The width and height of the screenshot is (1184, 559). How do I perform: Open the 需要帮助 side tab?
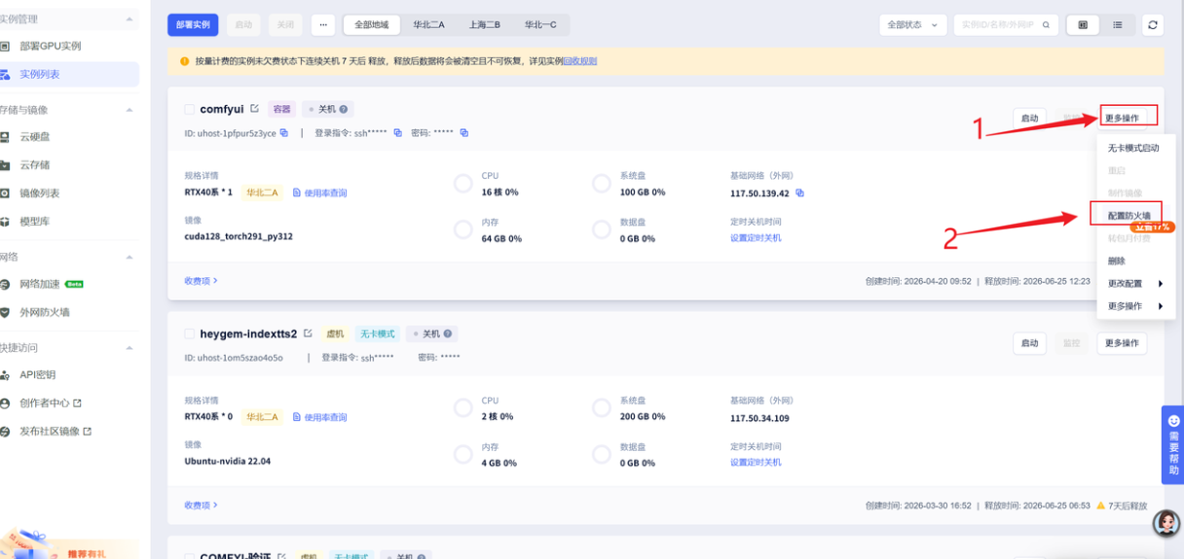click(1172, 444)
